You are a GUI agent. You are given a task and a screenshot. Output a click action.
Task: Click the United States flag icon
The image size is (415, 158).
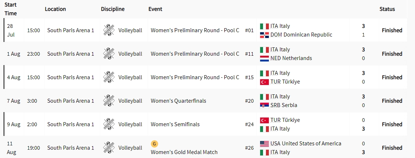pyautogui.click(x=264, y=144)
